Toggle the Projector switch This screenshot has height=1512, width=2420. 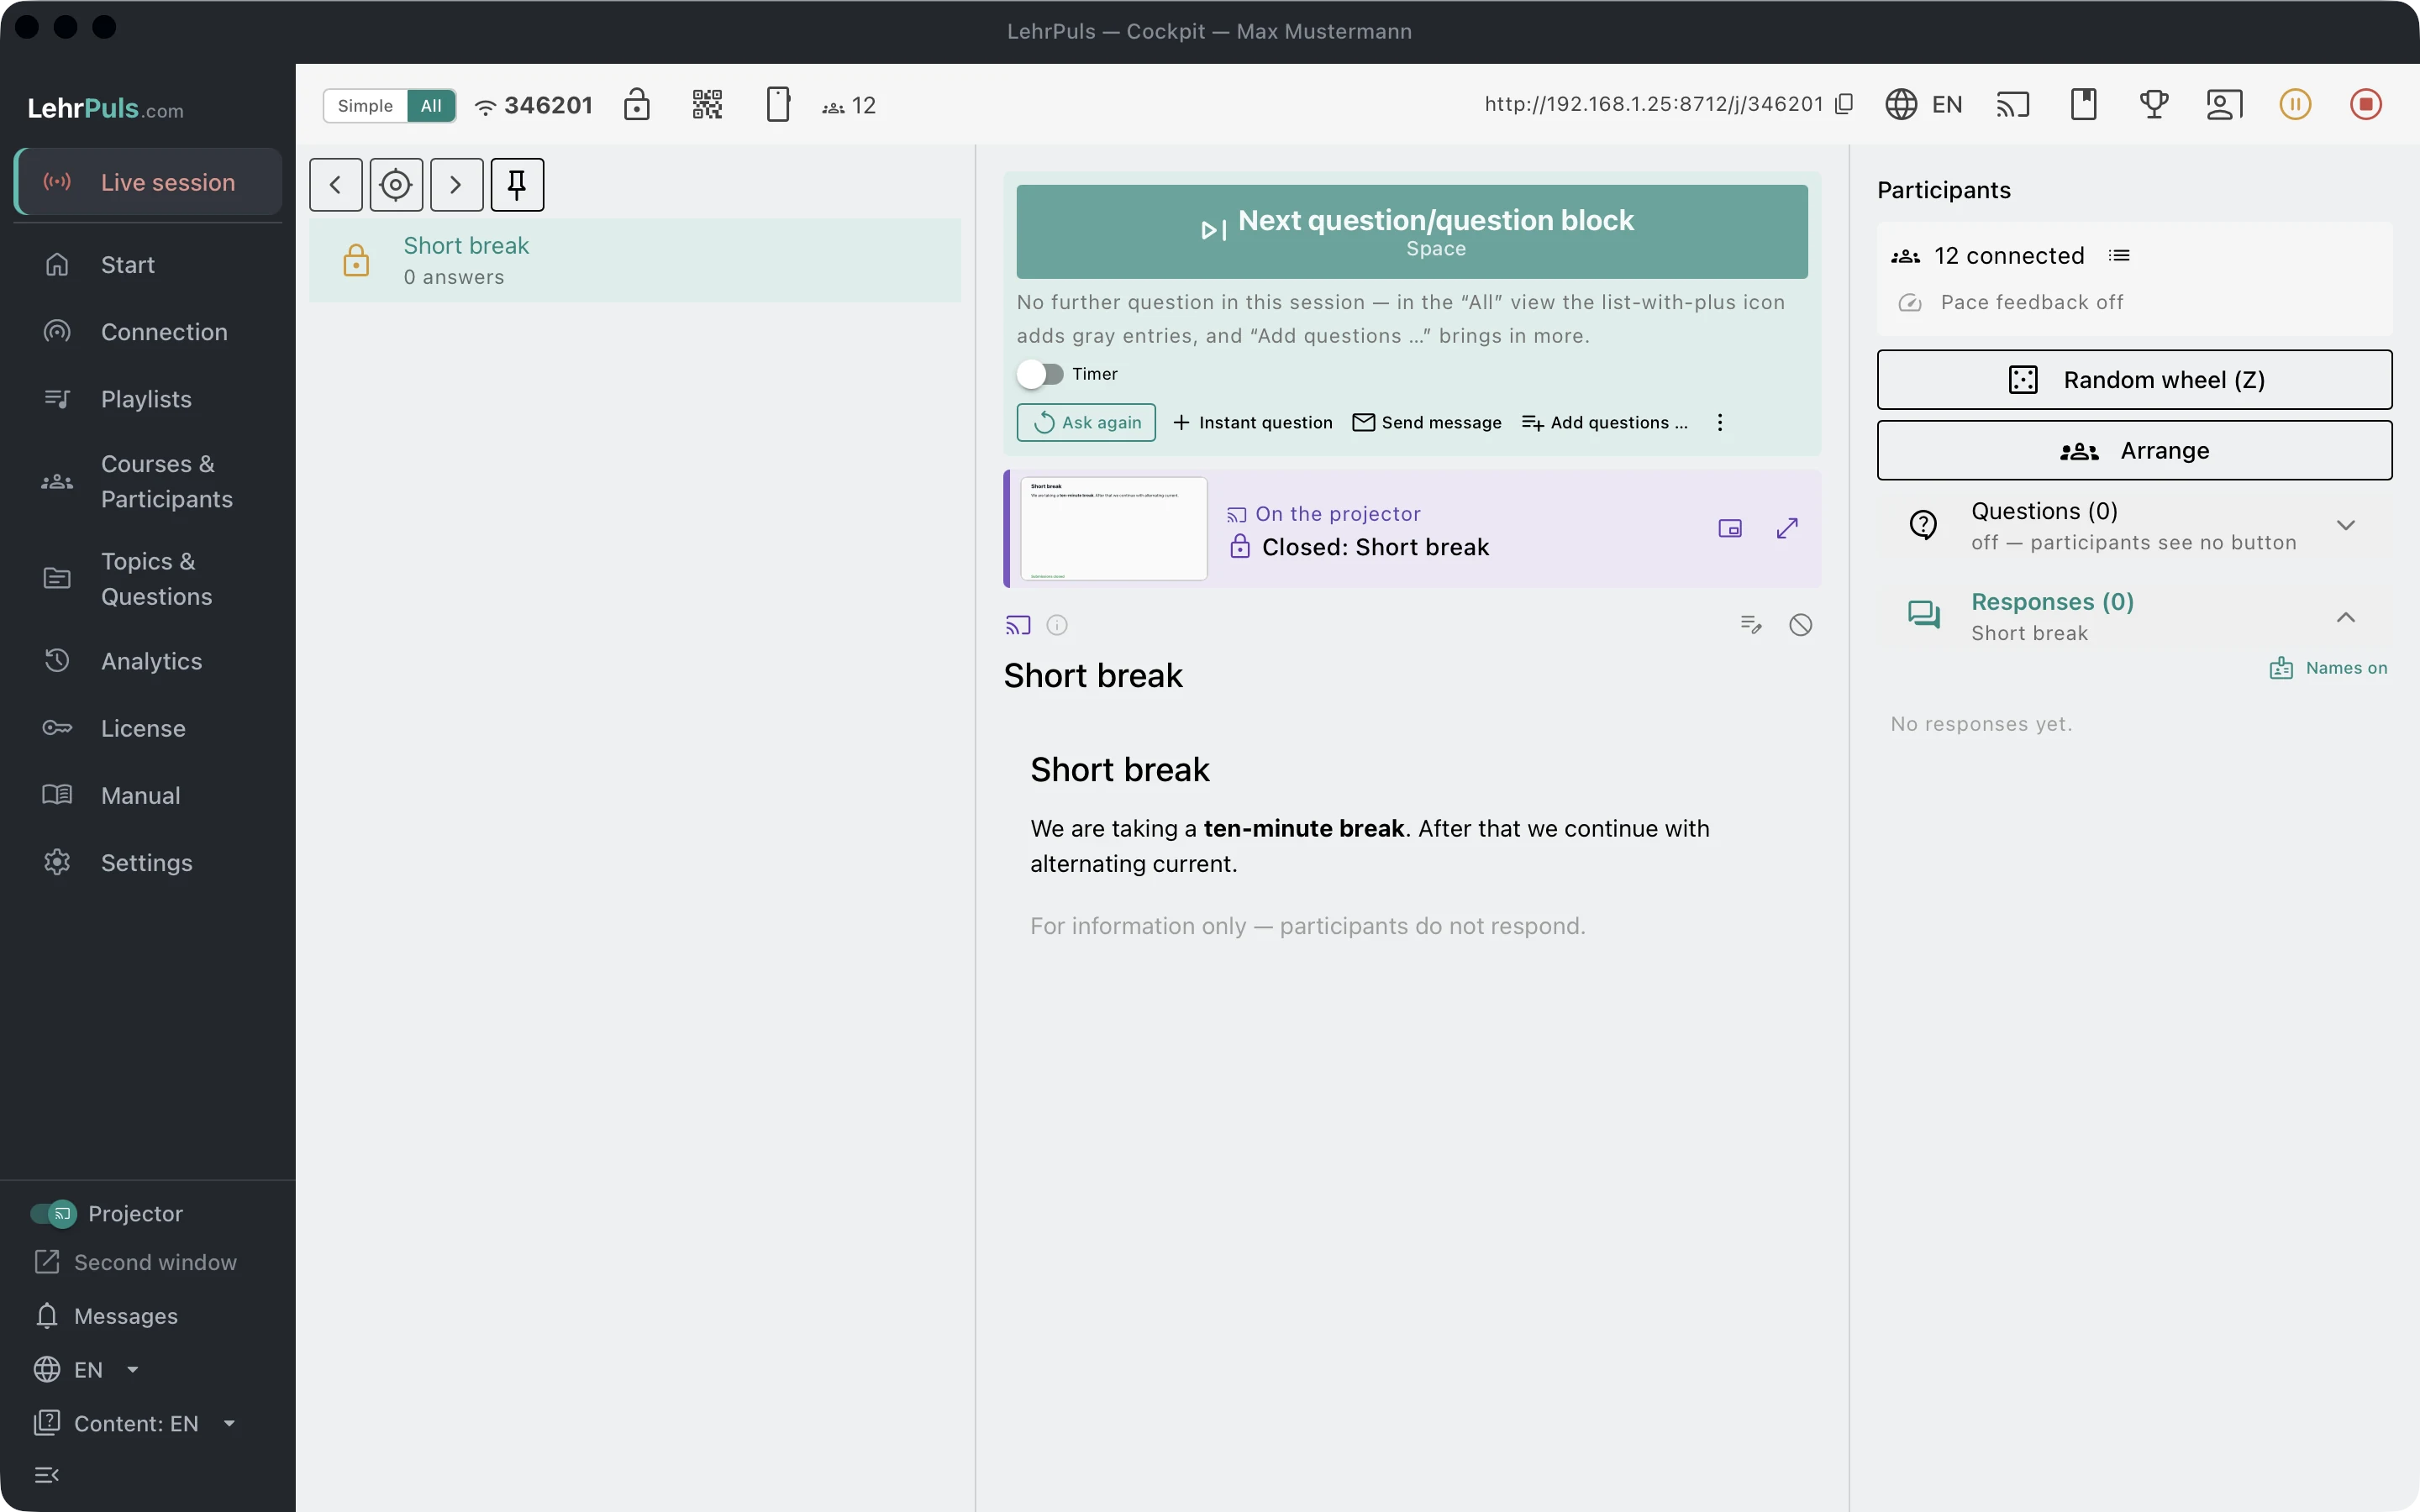[x=53, y=1213]
